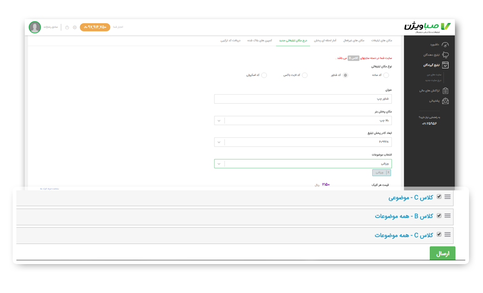This screenshot has width=483, height=293.
Task: Click the داشبورد sidebar menu label
Action: 434,45
